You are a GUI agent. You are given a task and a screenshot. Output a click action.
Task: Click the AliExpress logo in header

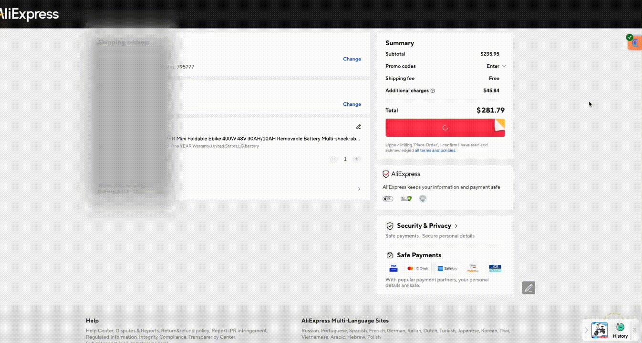click(x=29, y=14)
